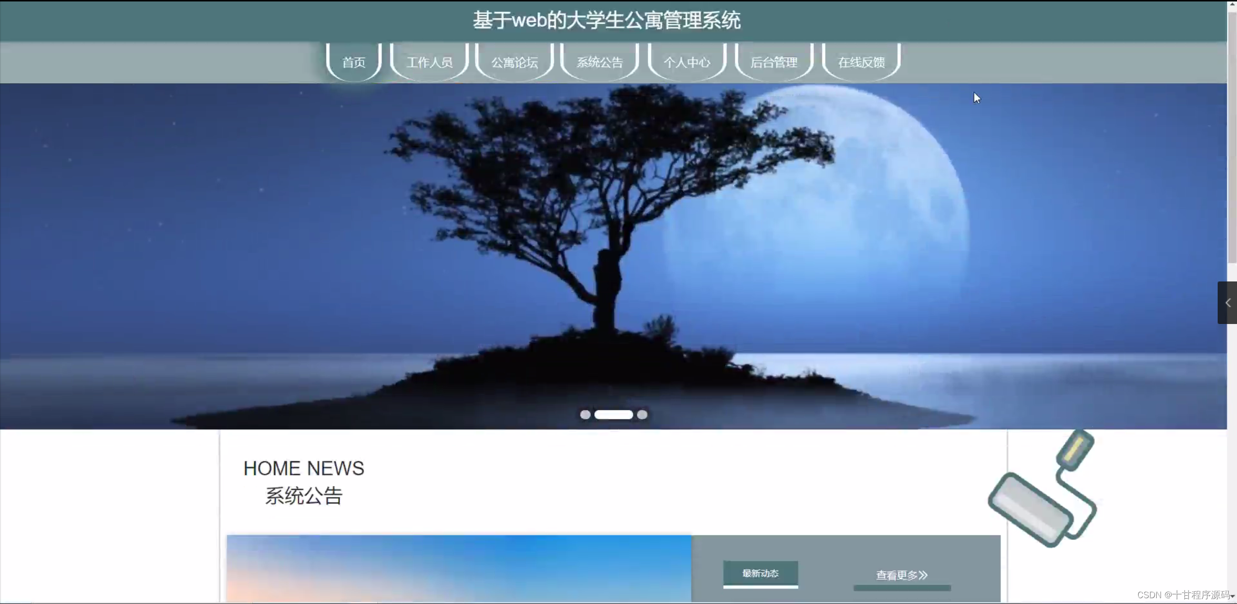
Task: Go to 后台管理 in the navigation bar
Action: point(774,62)
